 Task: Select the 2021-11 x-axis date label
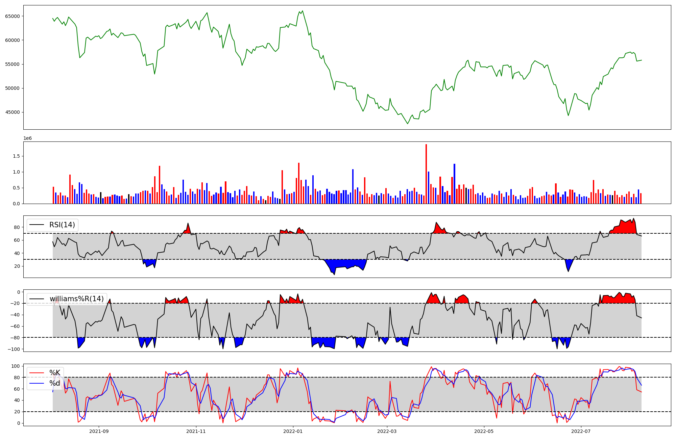pyautogui.click(x=196, y=431)
